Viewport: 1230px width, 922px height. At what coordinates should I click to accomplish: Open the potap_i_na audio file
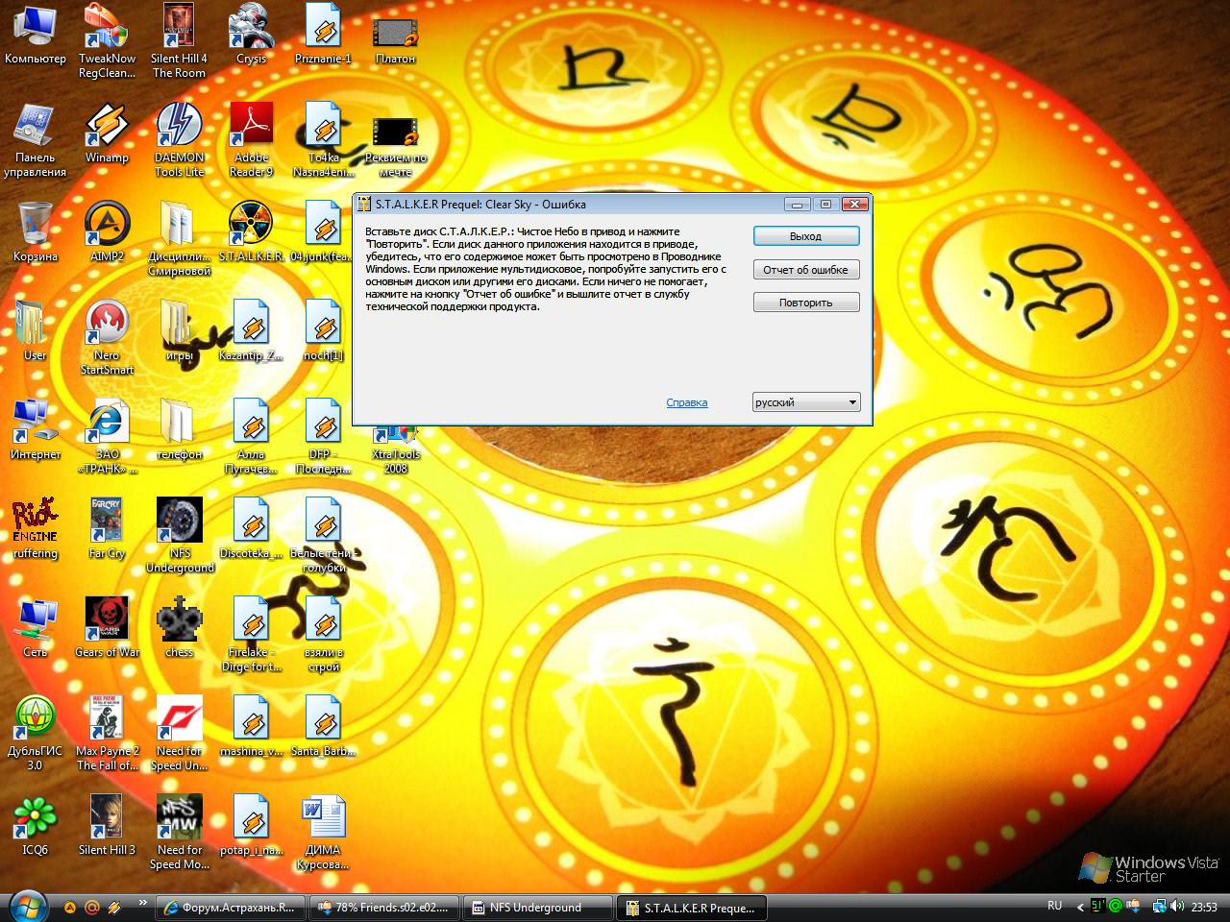click(251, 826)
